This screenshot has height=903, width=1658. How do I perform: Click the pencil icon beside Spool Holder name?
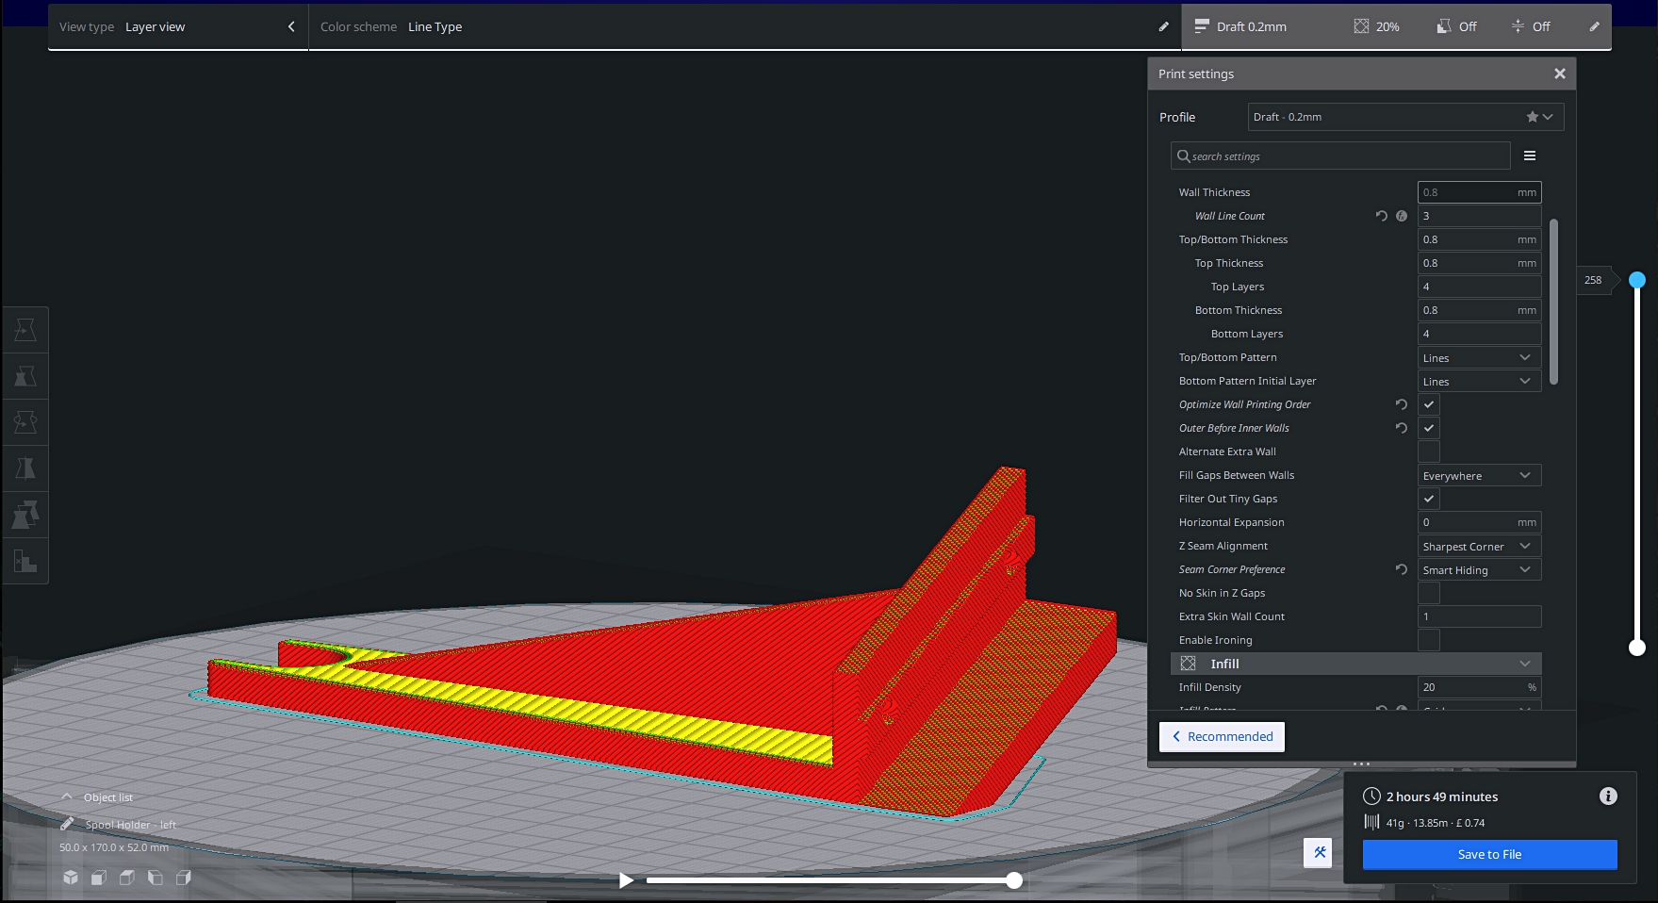[67, 824]
